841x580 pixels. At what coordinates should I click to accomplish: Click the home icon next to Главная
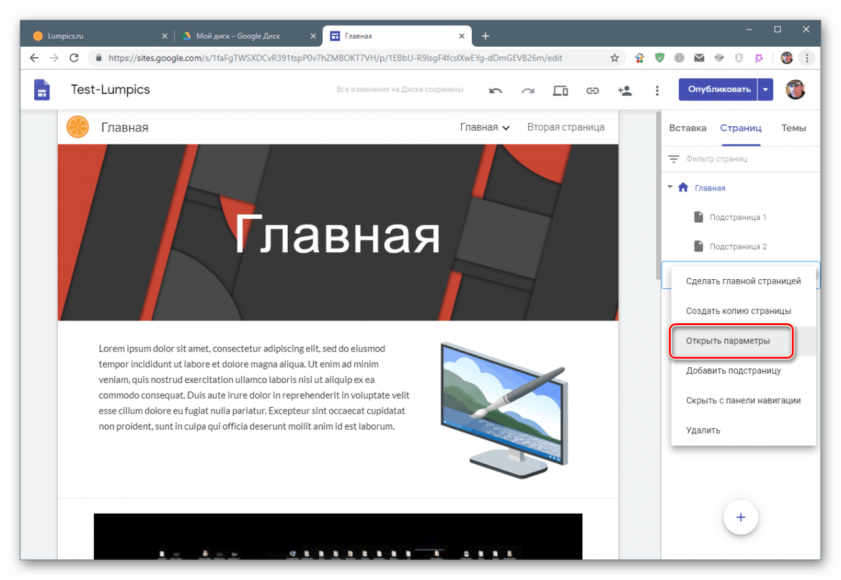coord(683,188)
